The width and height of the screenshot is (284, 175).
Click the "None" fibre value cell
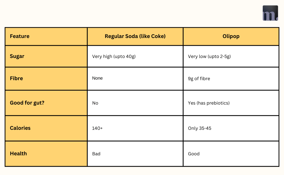point(97,78)
